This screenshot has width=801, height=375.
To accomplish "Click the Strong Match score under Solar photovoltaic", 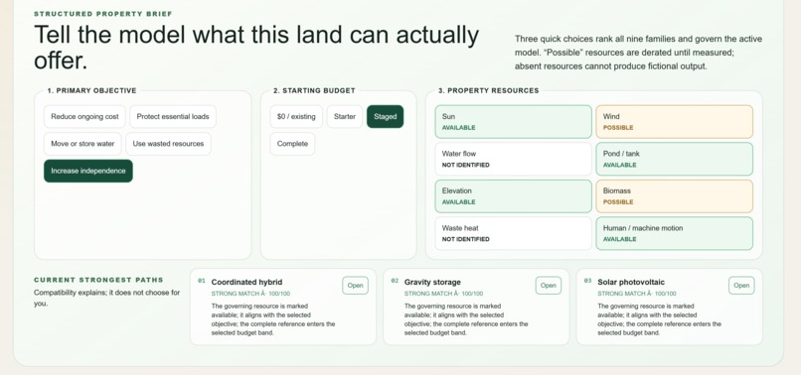I will coord(637,294).
